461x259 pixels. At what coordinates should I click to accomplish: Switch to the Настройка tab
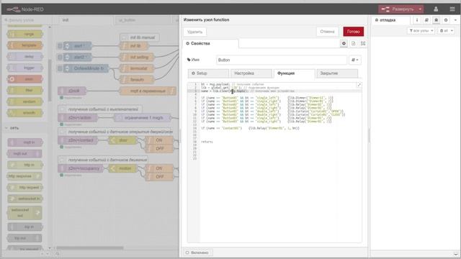pyautogui.click(x=251, y=73)
